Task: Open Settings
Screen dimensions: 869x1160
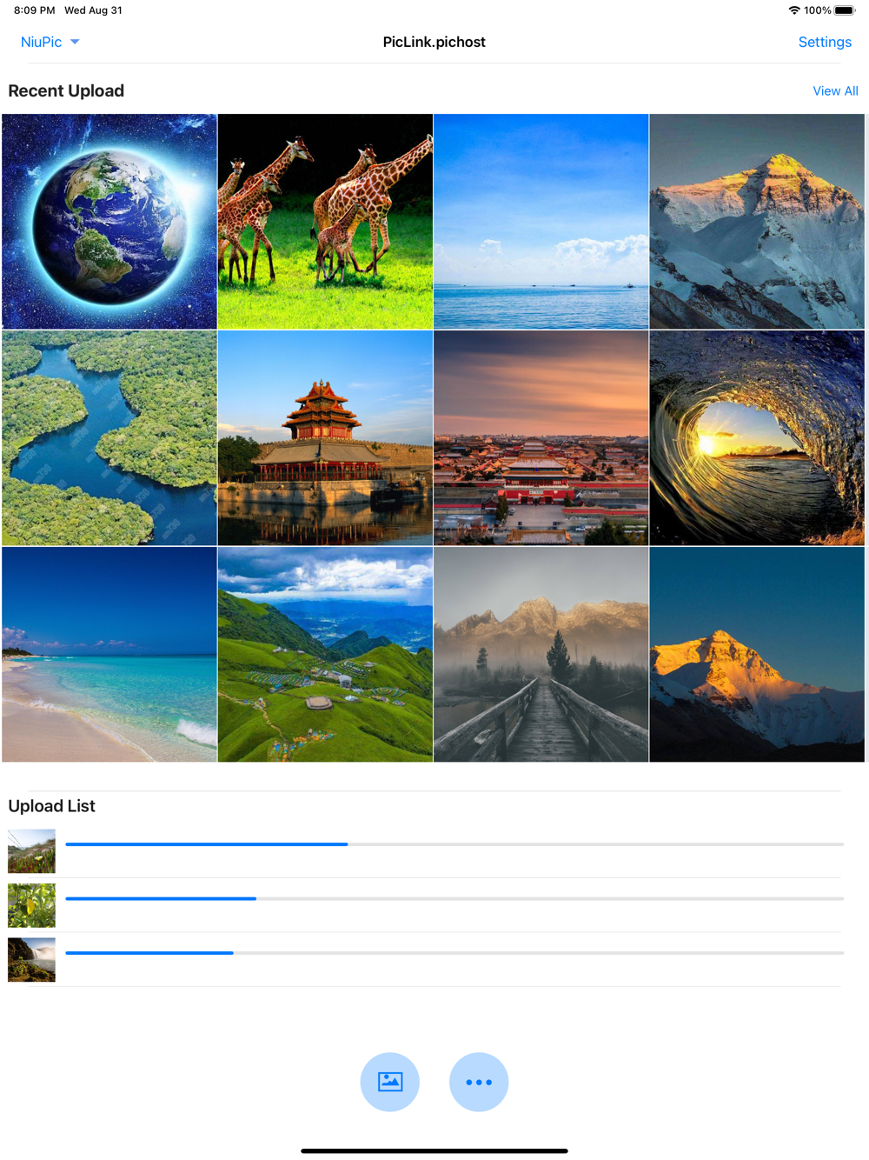Action: point(825,42)
